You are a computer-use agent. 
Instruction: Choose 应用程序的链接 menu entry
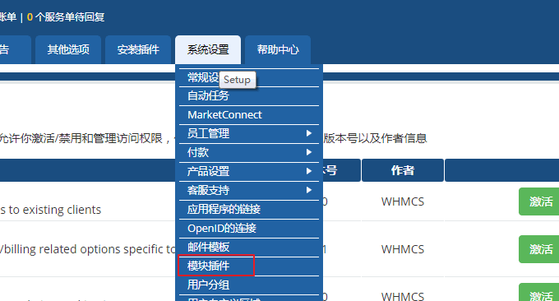point(249,210)
